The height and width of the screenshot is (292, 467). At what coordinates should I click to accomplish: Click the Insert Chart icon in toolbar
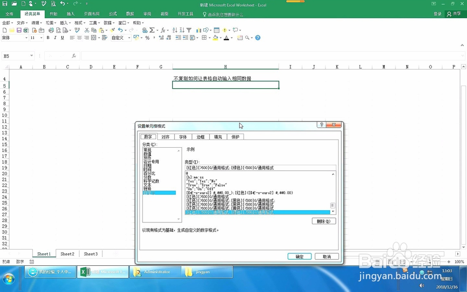198,30
